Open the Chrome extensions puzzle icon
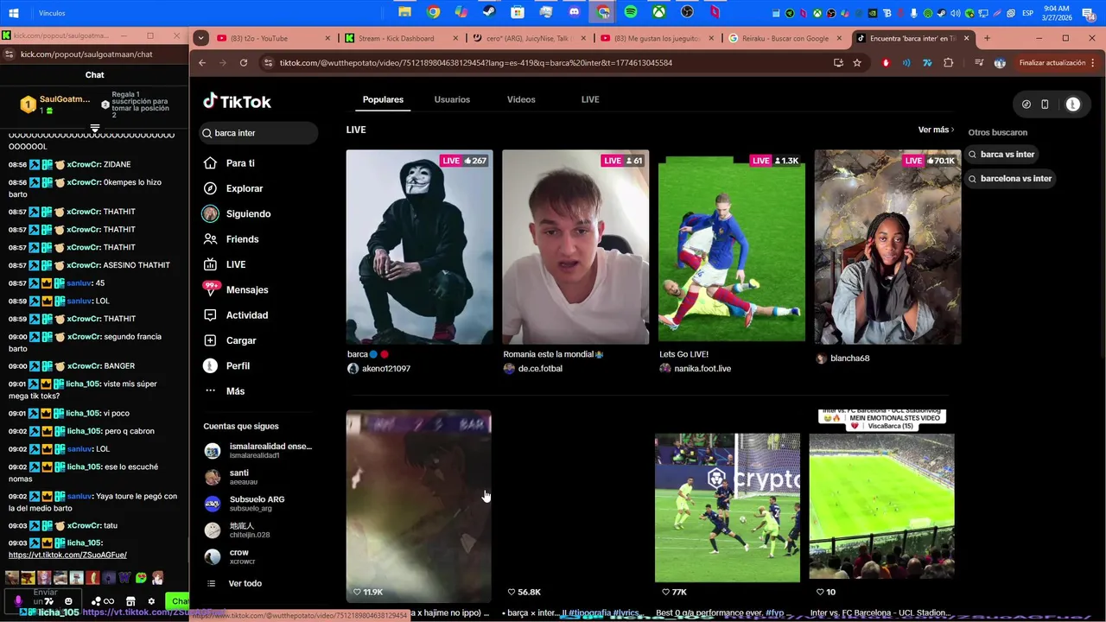Screen dimensions: 1106x622 click(x=949, y=63)
